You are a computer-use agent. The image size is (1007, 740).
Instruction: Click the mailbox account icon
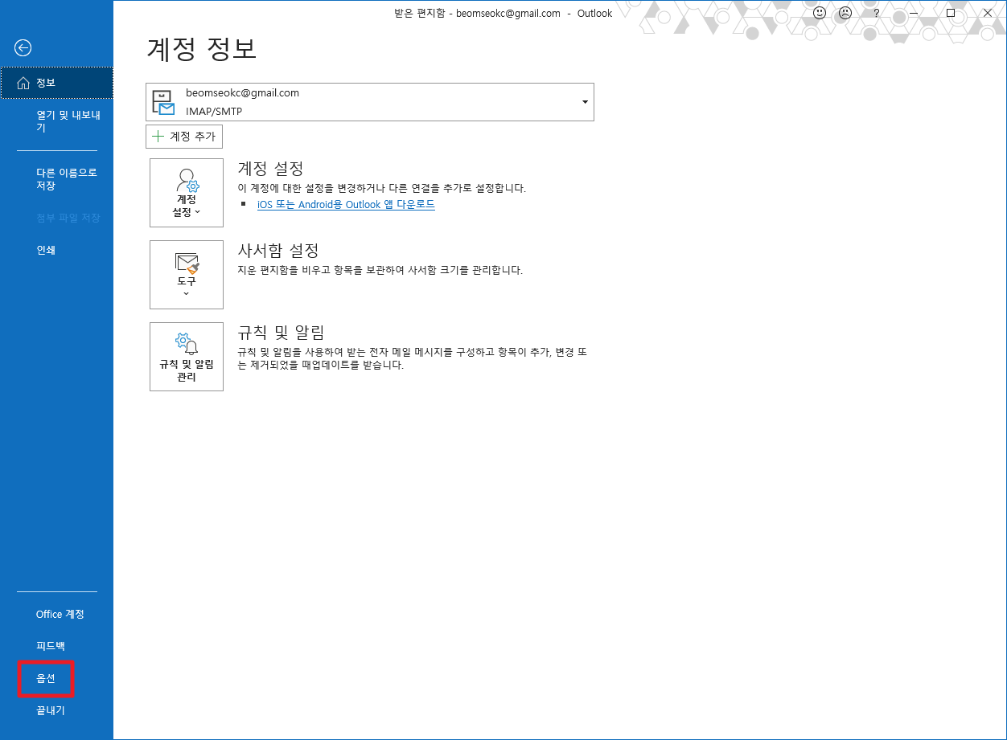[163, 102]
